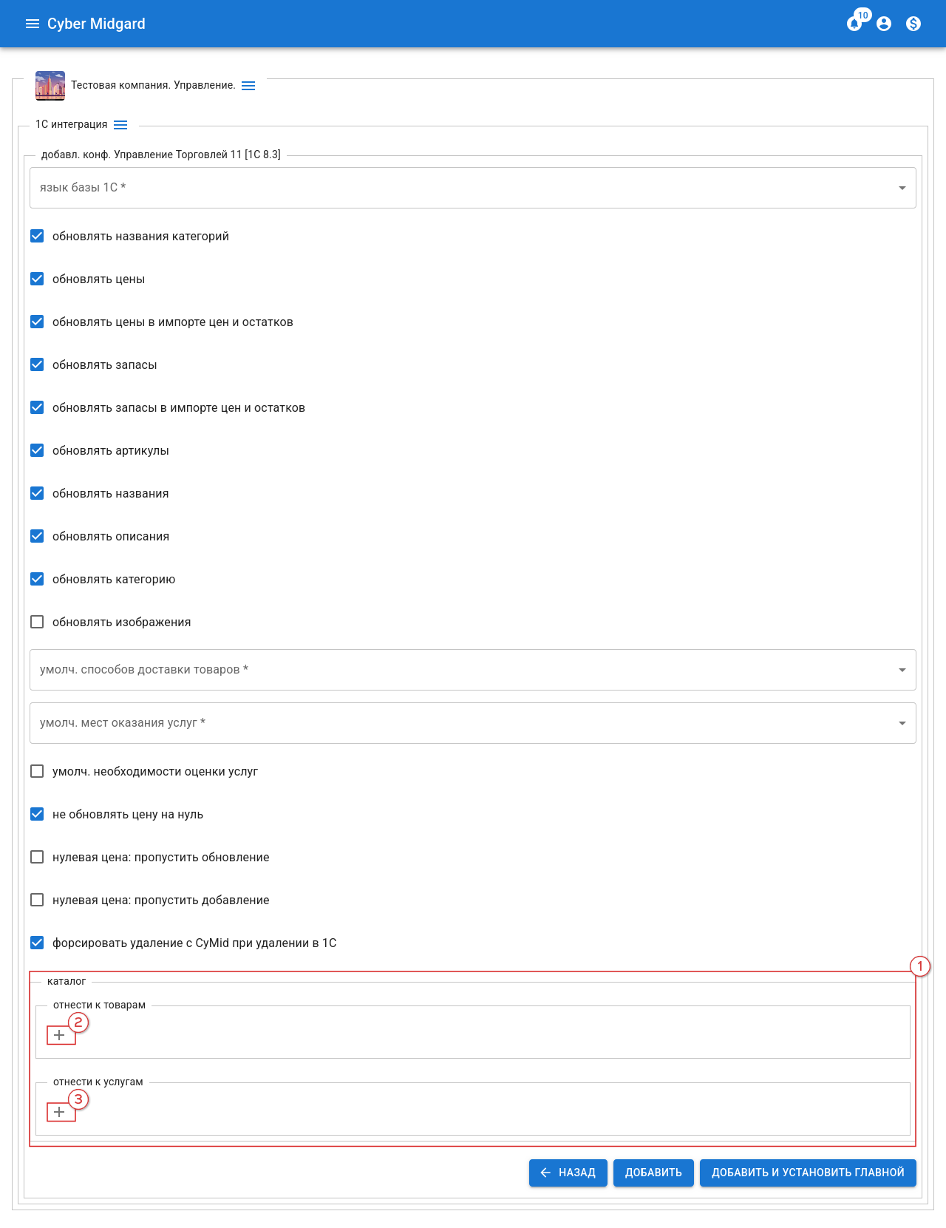Screen dimensions: 946x1228
Task: Add an entry under отнести к товарам
Action: click(60, 1035)
